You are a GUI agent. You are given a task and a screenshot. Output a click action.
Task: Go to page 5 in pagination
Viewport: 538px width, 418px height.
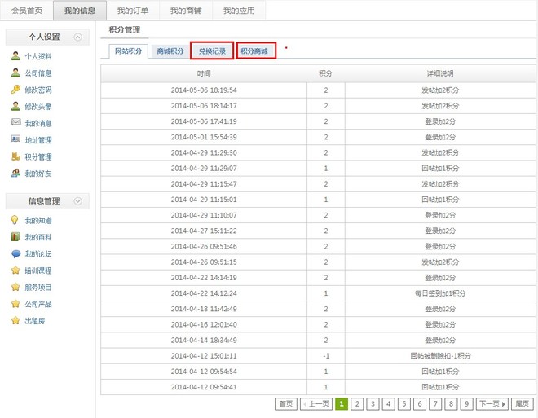403,404
